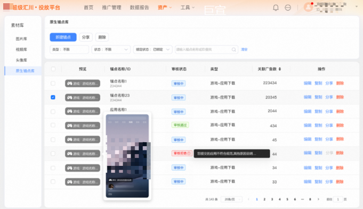This screenshot has height=209, width=363.
Task: Check the 审核通过 row checkbox
Action: pos(53,125)
